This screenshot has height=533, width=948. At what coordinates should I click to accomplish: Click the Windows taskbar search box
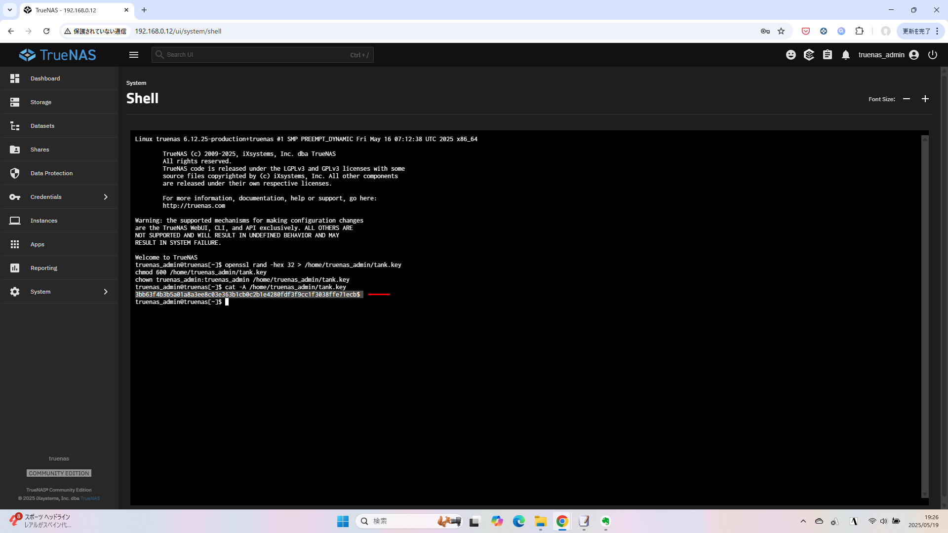click(409, 521)
